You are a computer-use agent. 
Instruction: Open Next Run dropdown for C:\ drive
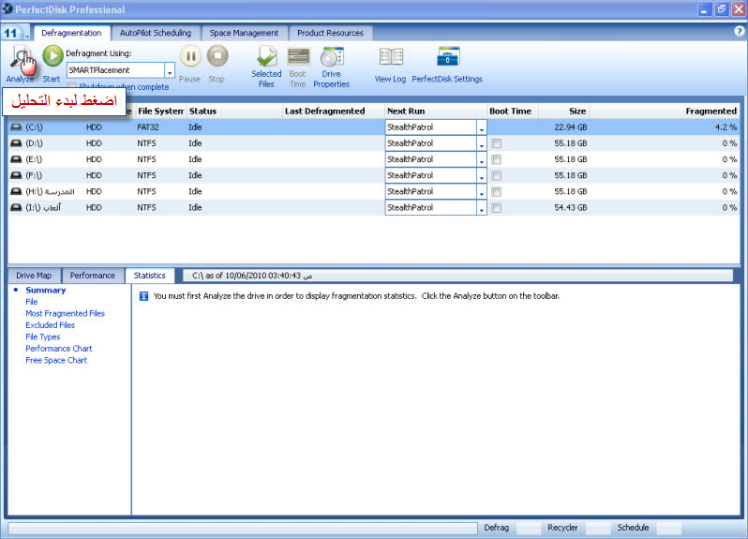coord(482,127)
